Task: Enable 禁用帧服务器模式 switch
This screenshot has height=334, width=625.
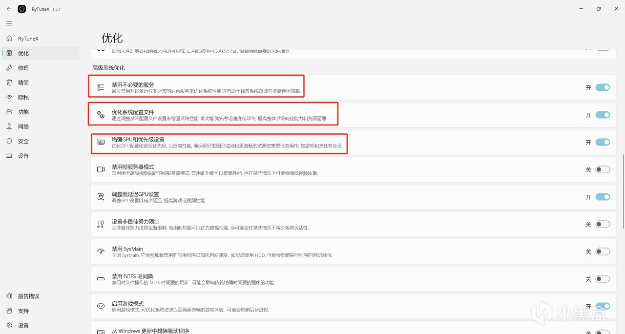Action: pyautogui.click(x=603, y=169)
